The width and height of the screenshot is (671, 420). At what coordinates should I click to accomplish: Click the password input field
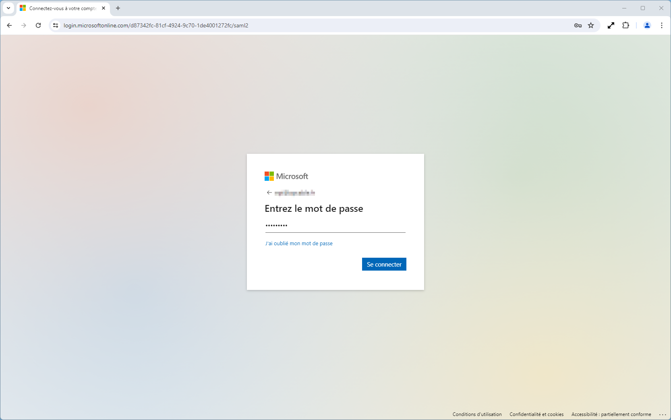pyautogui.click(x=335, y=226)
